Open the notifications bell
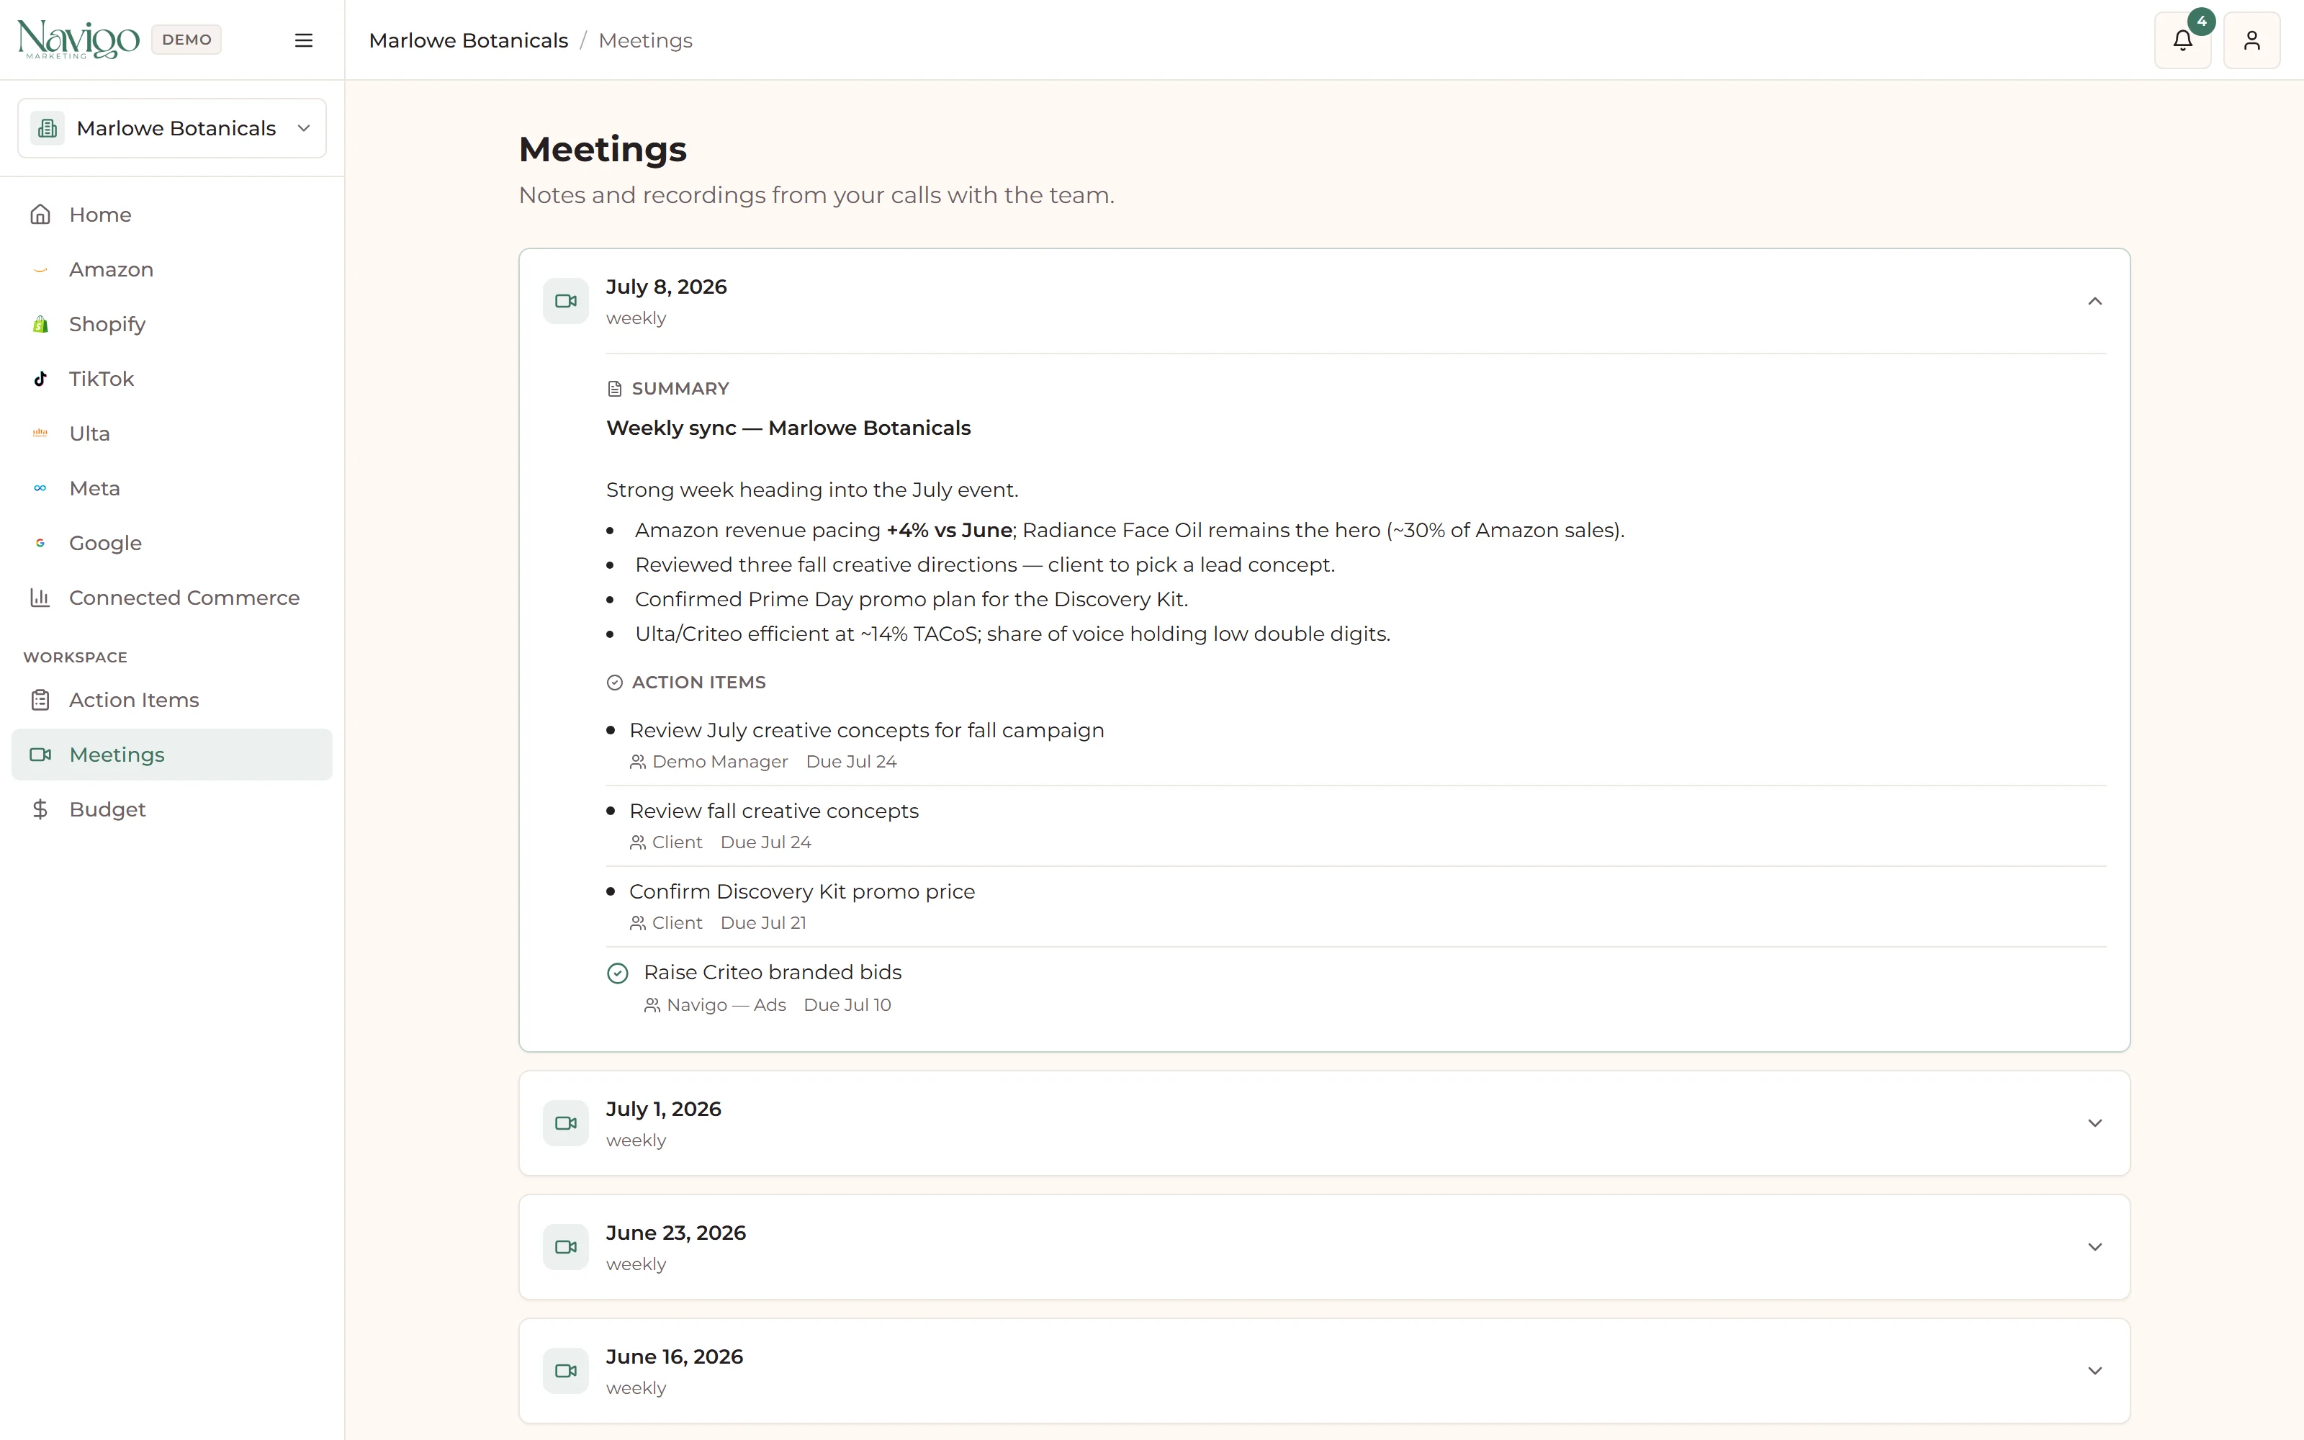Screen dimensions: 2304x1440 tap(2182, 40)
